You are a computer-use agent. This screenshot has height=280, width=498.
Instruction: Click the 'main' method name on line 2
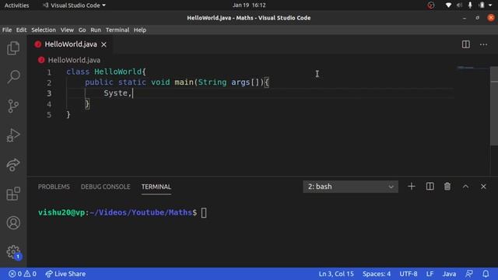(184, 82)
